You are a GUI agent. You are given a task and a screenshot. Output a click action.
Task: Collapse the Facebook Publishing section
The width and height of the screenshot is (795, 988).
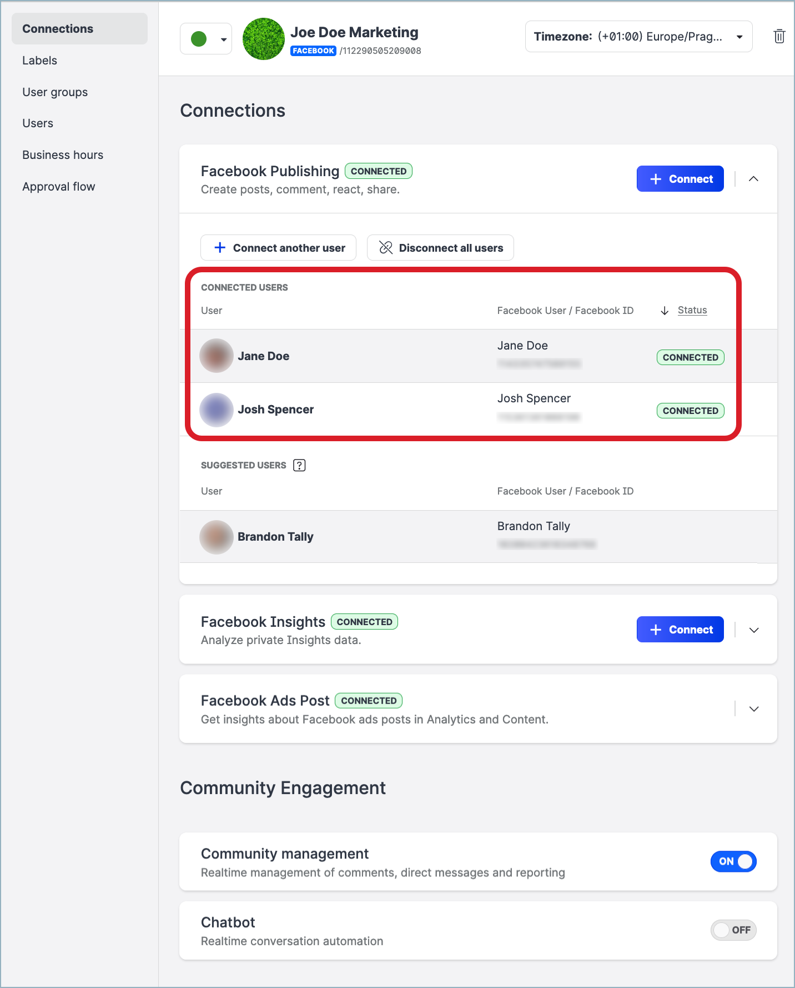(x=753, y=179)
